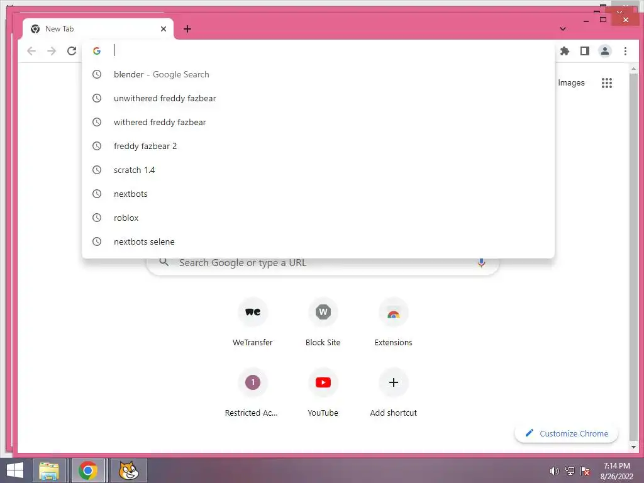Reload the page with the refresh icon
The image size is (644, 483).
(72, 51)
